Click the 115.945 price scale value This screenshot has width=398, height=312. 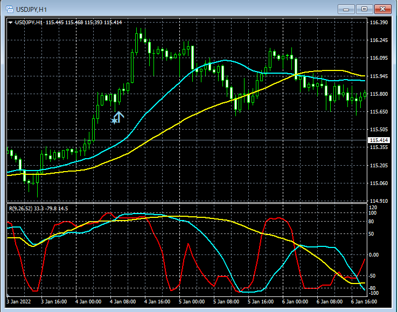pos(379,76)
